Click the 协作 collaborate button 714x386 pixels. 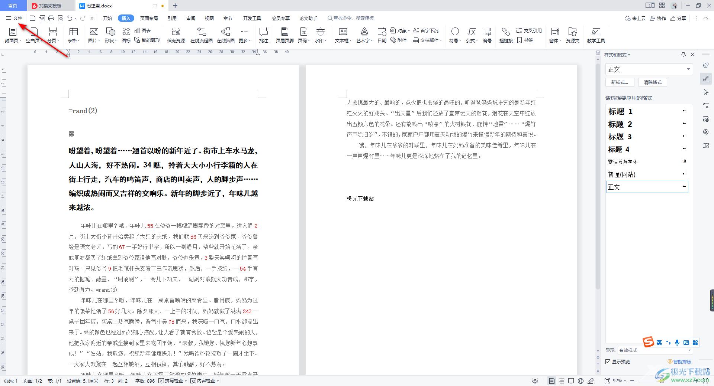[x=658, y=18]
